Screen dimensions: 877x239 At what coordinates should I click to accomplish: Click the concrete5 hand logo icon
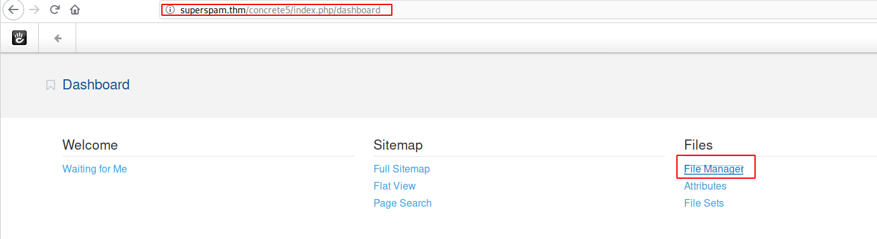[x=20, y=38]
